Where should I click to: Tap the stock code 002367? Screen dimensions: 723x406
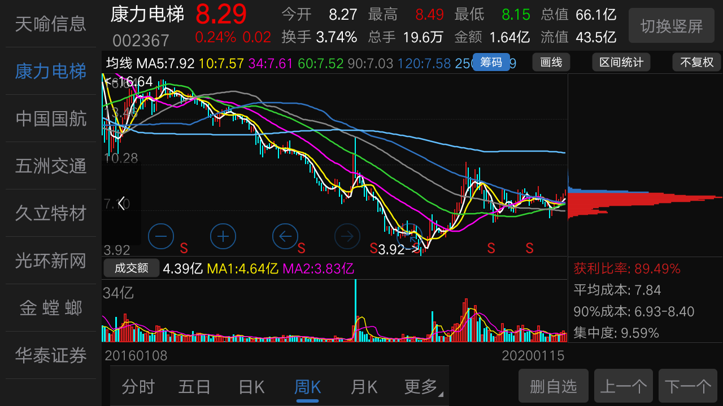pos(141,41)
